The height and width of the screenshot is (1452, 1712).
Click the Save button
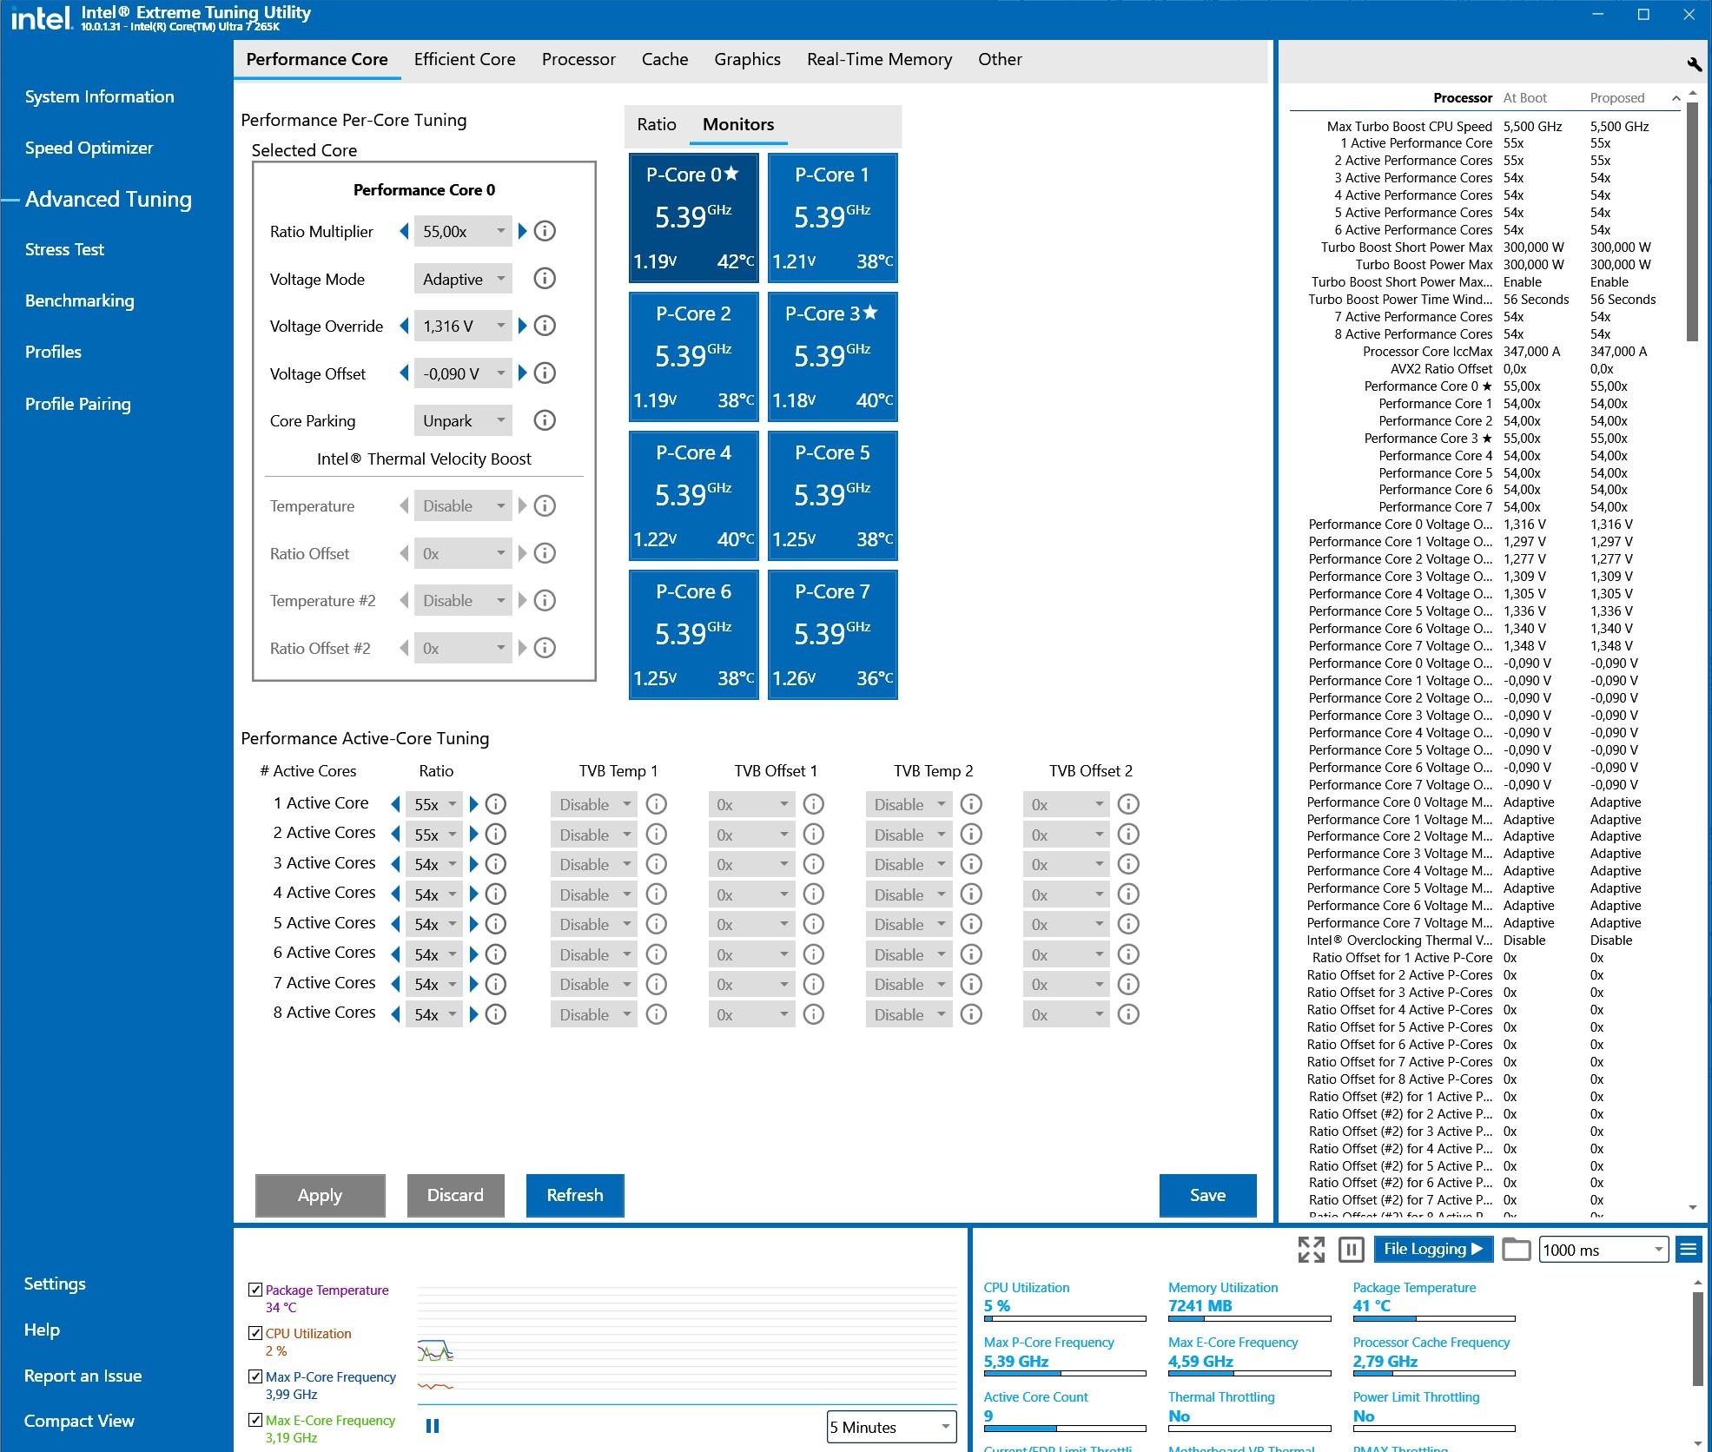pos(1206,1195)
